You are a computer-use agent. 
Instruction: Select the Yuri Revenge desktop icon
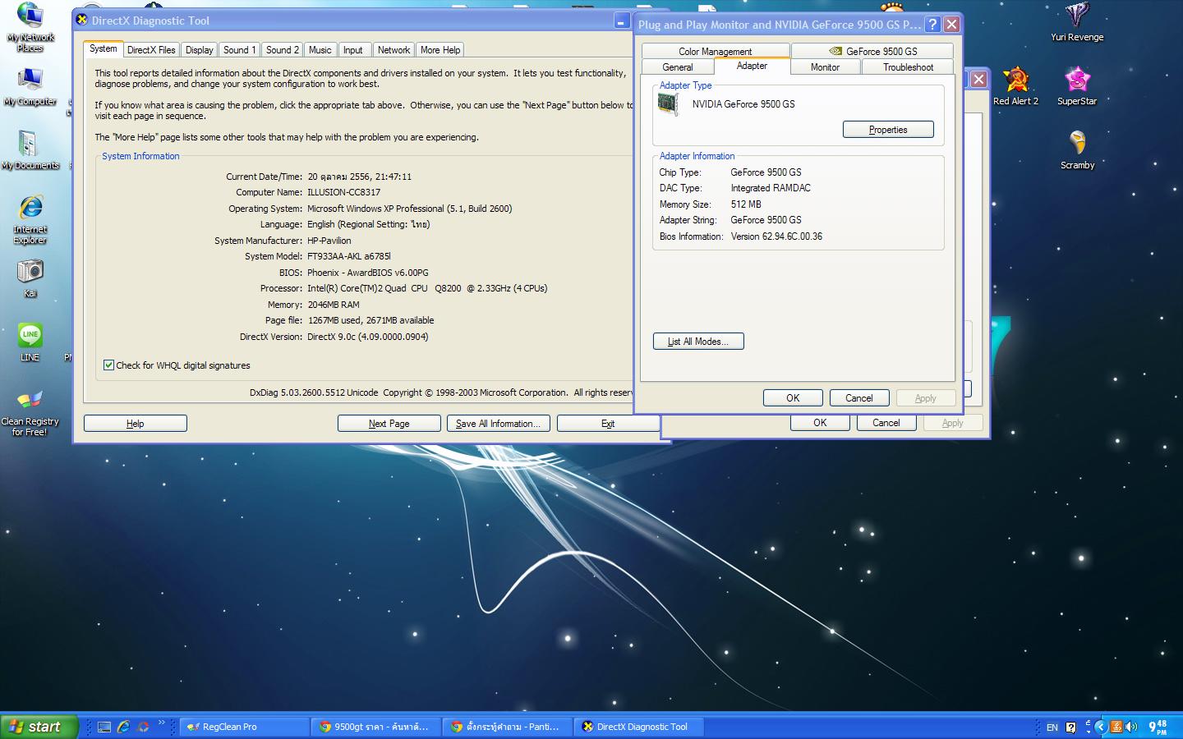(x=1077, y=22)
